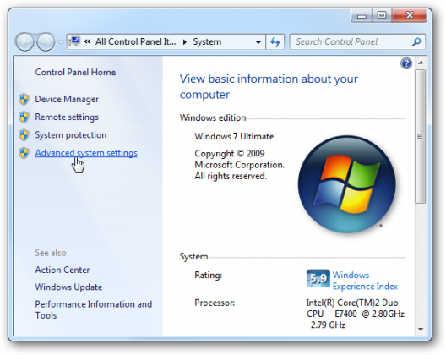Expand the breadcrumb arrow before System

[x=185, y=42]
